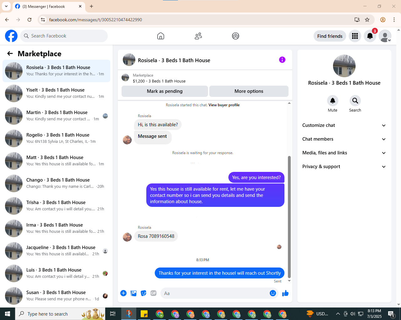Open emoji picker smiley icon
The image size is (401, 320).
coord(273,293)
